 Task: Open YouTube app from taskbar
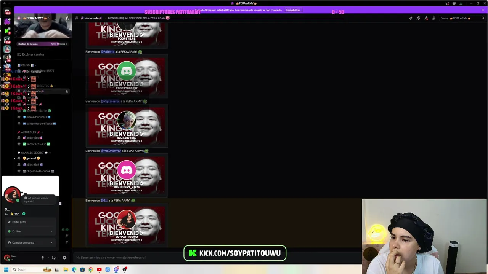99,269
